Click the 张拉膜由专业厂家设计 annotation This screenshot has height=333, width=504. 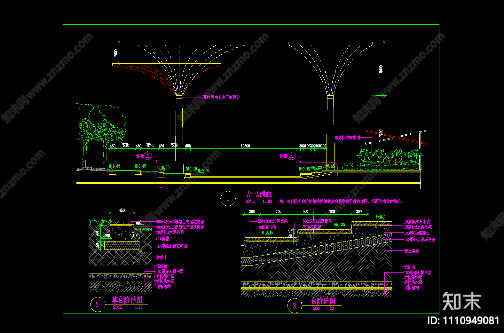click(x=222, y=97)
